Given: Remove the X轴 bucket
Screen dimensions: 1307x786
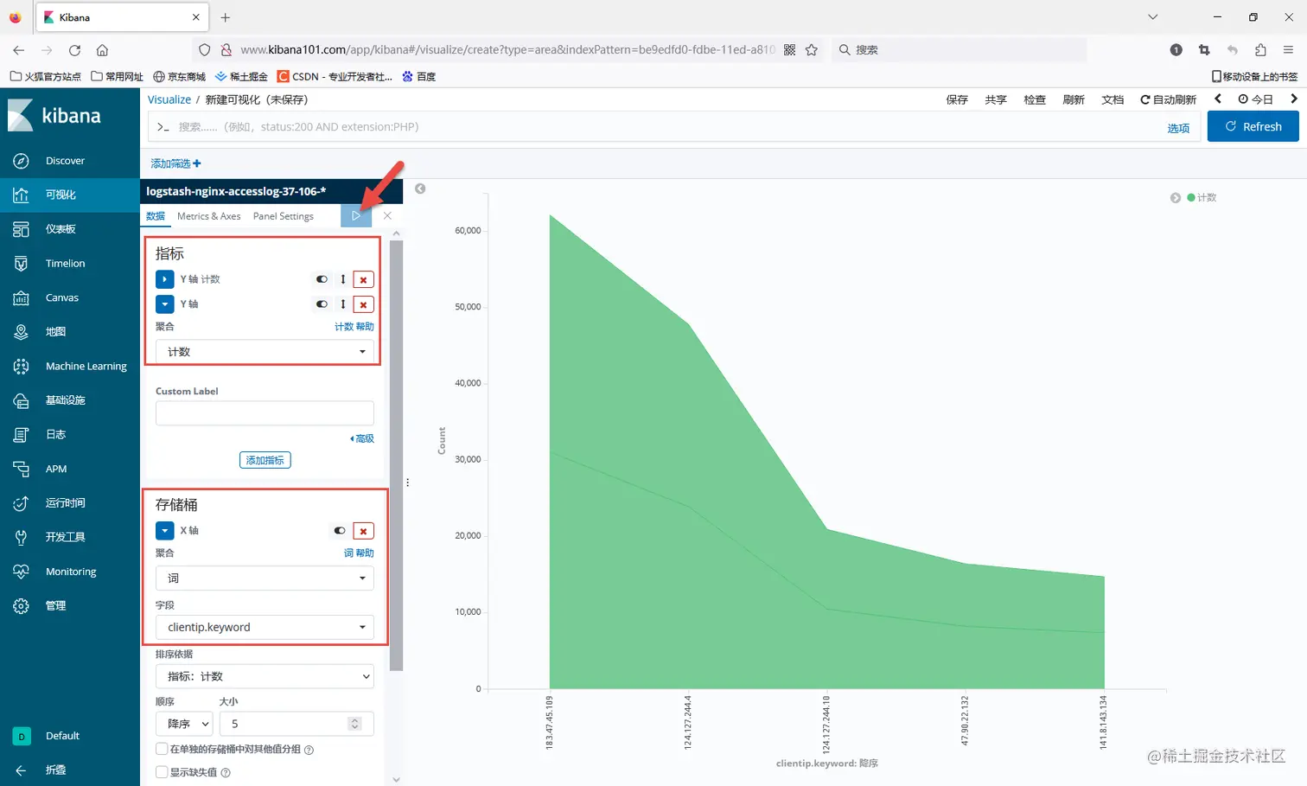Looking at the screenshot, I should tap(364, 531).
